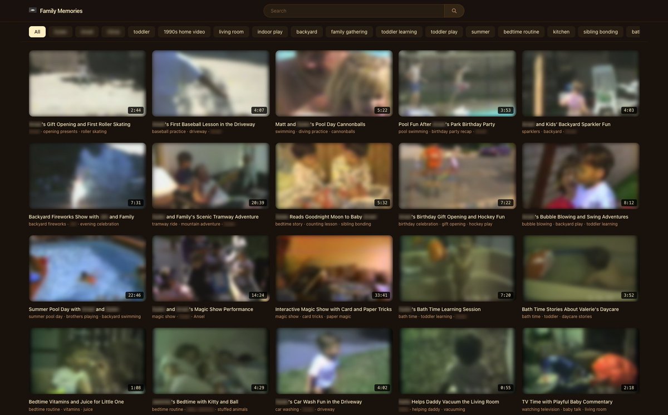
Task: Filter by the toddler tag
Action: pyautogui.click(x=141, y=32)
